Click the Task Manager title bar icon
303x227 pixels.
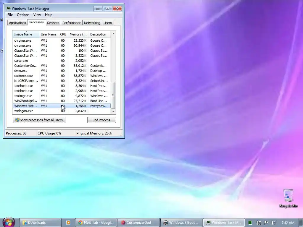8,9
